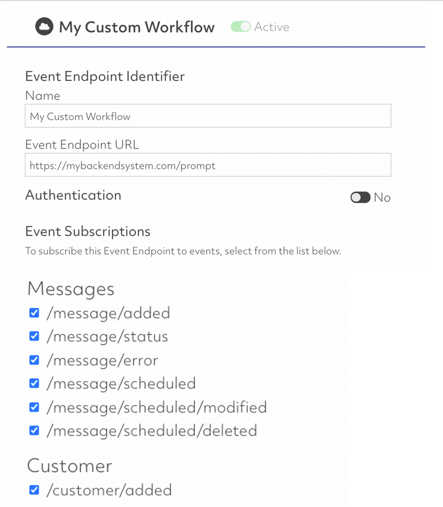Screen dimensions: 443x507
Task: Uncheck the /message/added event subscription
Action: (x=34, y=313)
